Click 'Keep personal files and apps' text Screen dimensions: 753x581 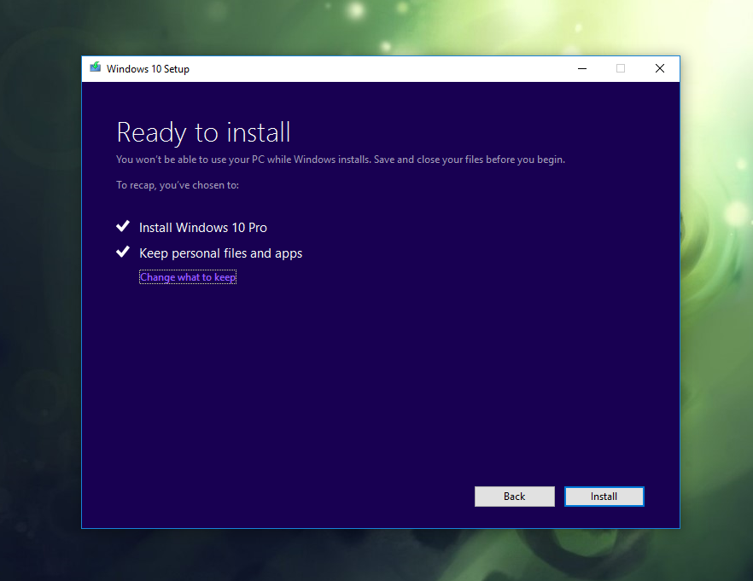pos(221,253)
